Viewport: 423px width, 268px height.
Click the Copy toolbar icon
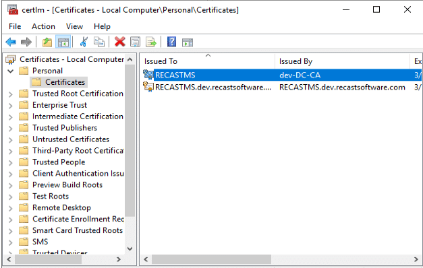(99, 42)
